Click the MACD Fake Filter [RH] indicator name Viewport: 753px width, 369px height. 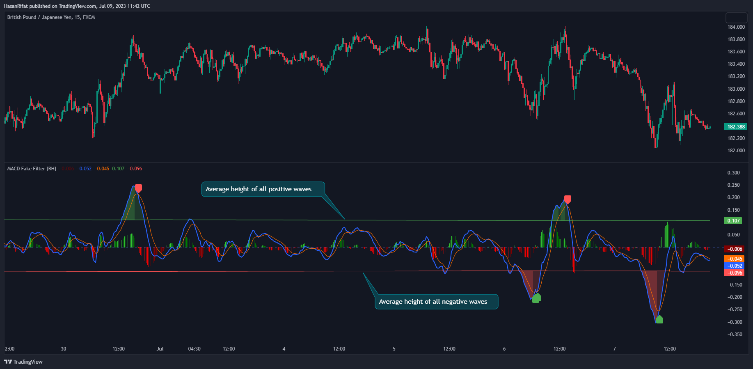point(32,169)
